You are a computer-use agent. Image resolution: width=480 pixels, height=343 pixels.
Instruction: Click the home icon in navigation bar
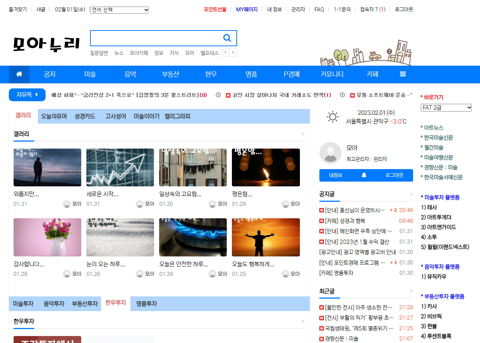(x=19, y=74)
